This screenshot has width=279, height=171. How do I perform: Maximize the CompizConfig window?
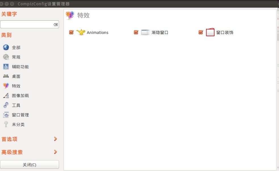pos(12,4)
